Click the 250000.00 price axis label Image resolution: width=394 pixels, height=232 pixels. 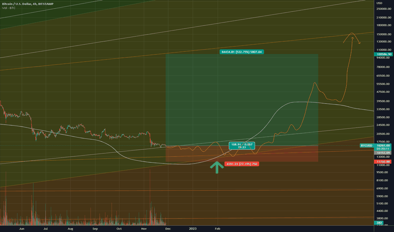[x=384, y=9]
